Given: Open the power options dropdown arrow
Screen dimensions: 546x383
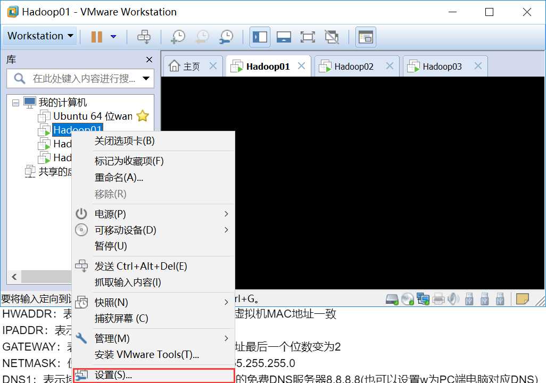Looking at the screenshot, I should point(113,37).
